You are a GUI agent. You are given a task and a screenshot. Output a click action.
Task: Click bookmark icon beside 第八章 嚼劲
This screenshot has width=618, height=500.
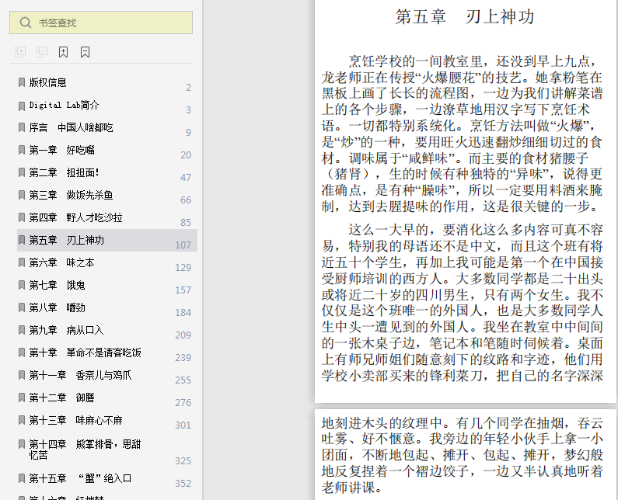22,307
